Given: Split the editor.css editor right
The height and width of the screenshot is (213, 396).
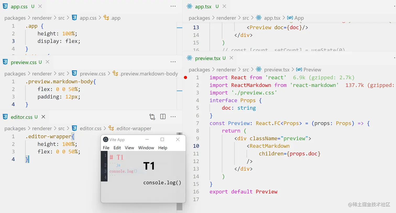Looking at the screenshot, I should point(163,117).
